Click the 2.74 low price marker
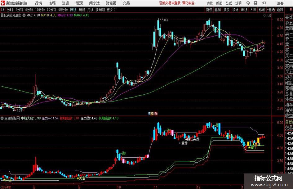293x189 pixels. (20, 111)
